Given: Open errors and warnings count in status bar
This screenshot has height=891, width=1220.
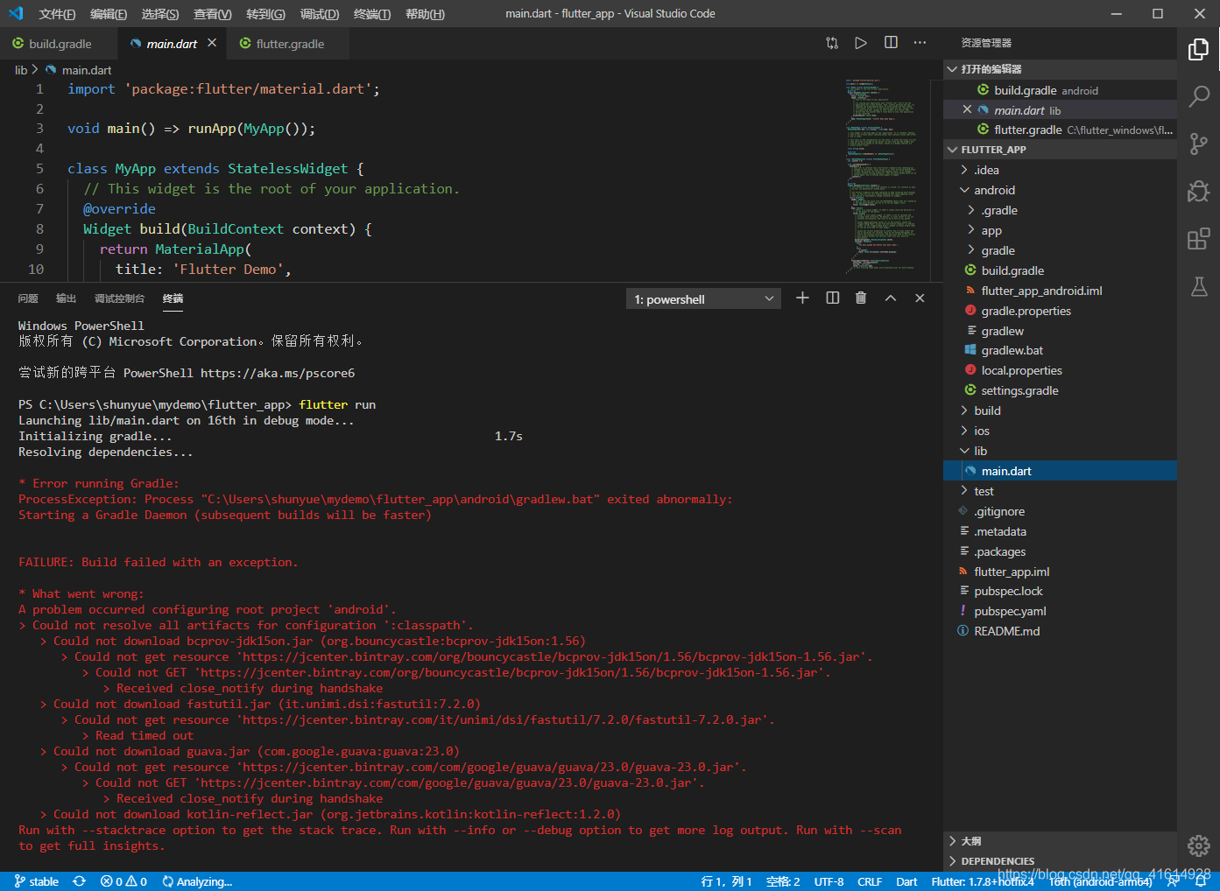Looking at the screenshot, I should pos(123,881).
